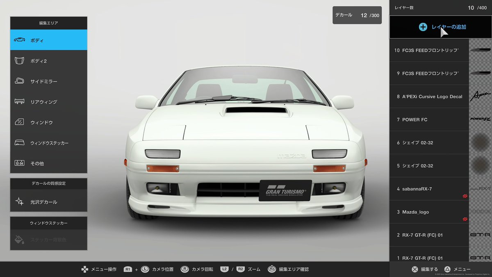This screenshot has width=492, height=277.
Task: Click the directional pad メニュー操作 icon
Action: 84,270
